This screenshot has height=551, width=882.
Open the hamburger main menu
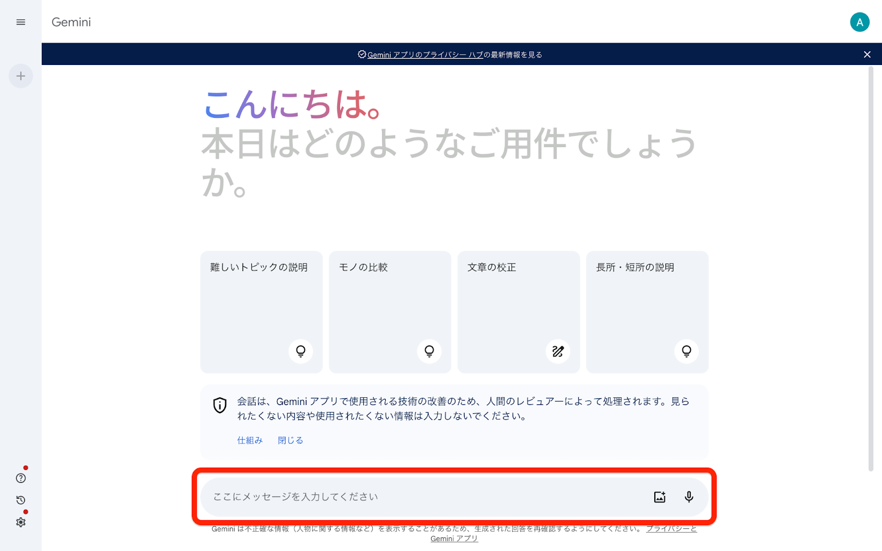21,22
